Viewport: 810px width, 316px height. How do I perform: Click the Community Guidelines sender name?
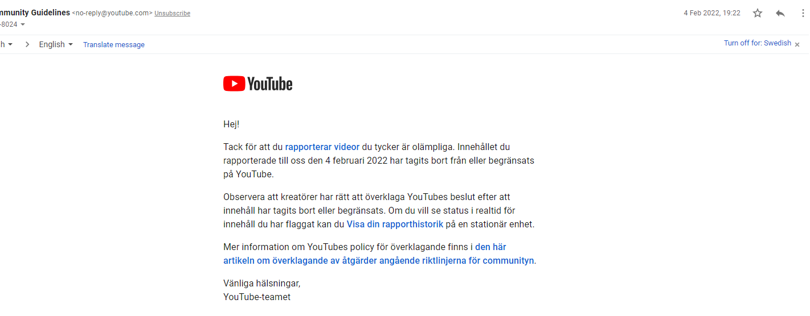[35, 13]
